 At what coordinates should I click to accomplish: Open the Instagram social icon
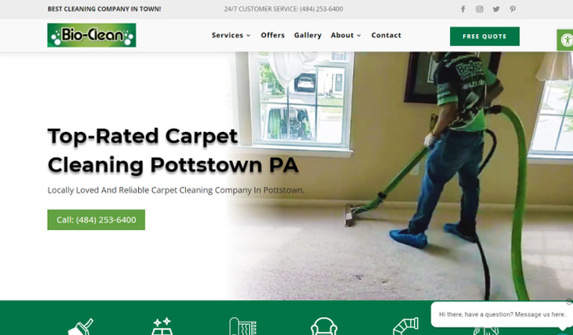tap(480, 9)
